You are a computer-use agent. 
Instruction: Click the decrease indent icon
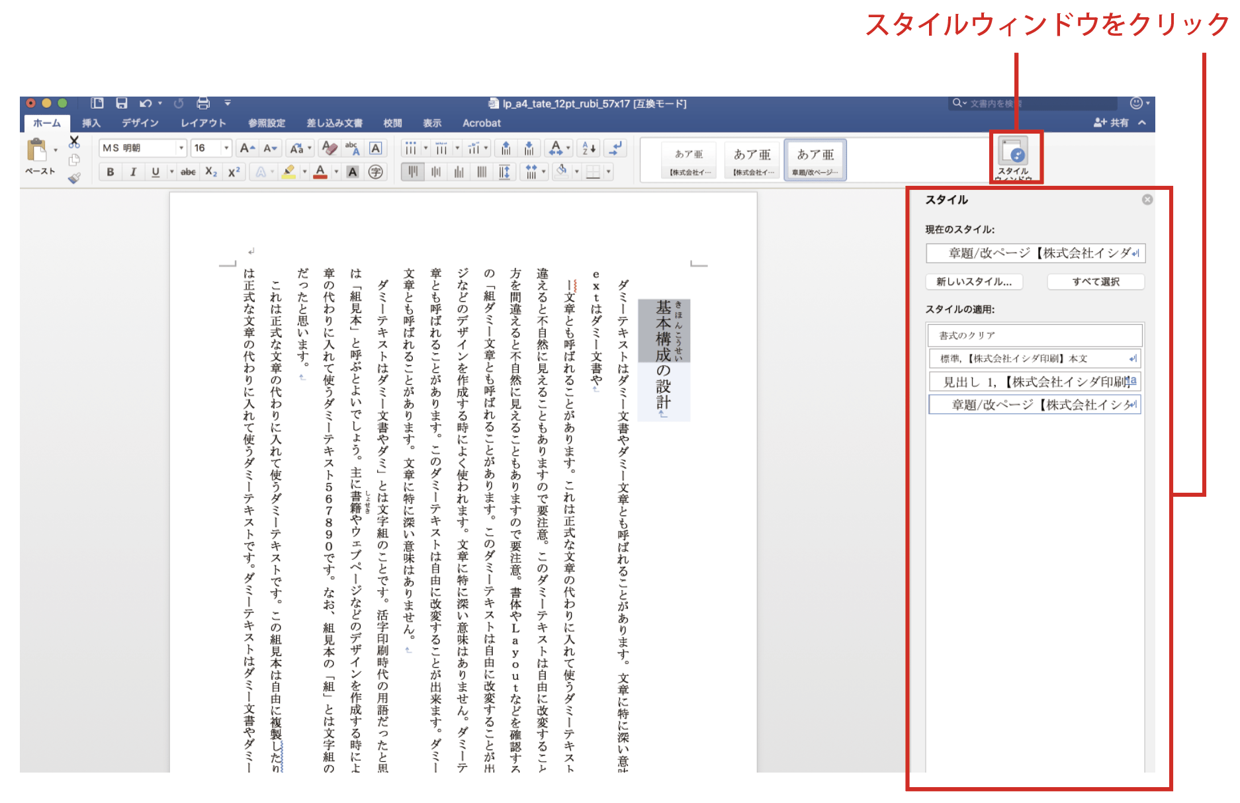pos(506,148)
